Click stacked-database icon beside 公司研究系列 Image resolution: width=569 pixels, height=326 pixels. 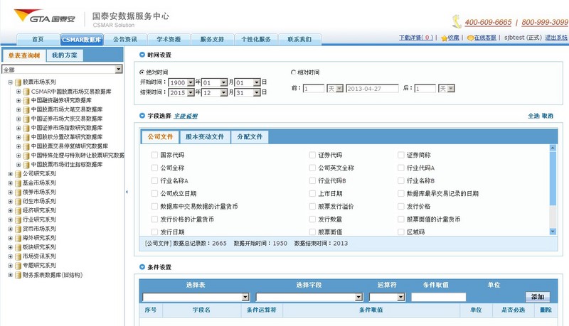pos(18,174)
